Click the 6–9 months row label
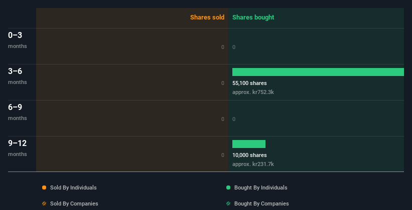 pyautogui.click(x=18, y=112)
